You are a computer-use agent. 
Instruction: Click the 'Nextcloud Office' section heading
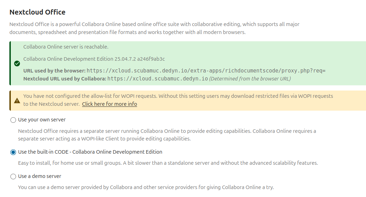pos(37,12)
